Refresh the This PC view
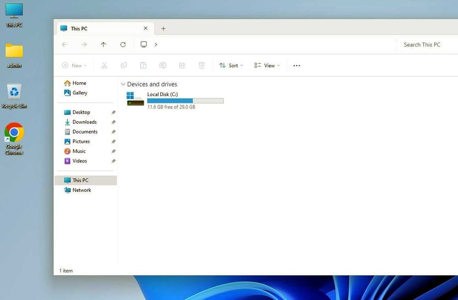The width and height of the screenshot is (458, 300). coord(123,45)
